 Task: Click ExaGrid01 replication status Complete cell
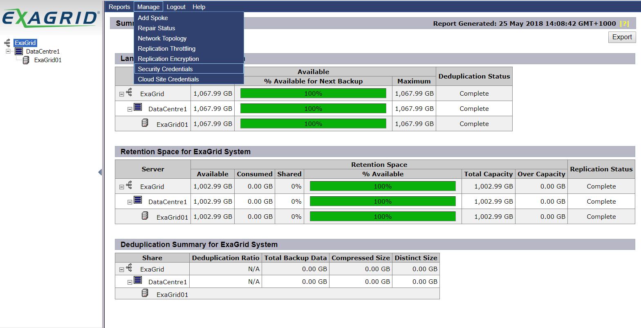tap(601, 217)
